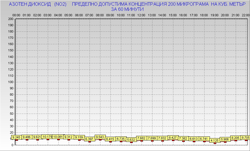Select the 17:00 time label
This screenshot has height=151, width=250.
coord(194,15)
